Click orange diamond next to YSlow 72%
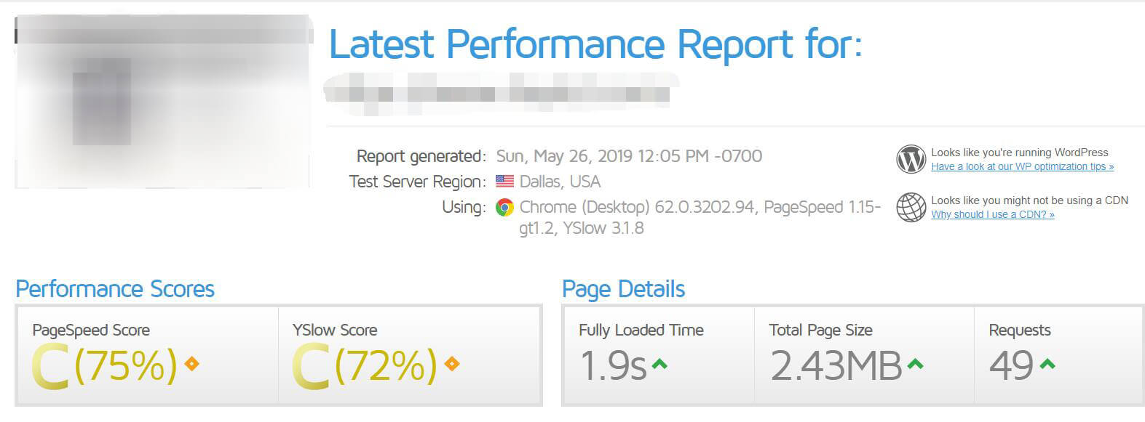Image resolution: width=1145 pixels, height=422 pixels. tap(452, 364)
